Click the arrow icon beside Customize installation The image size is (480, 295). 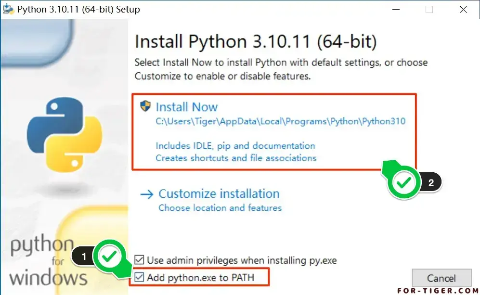(x=146, y=194)
